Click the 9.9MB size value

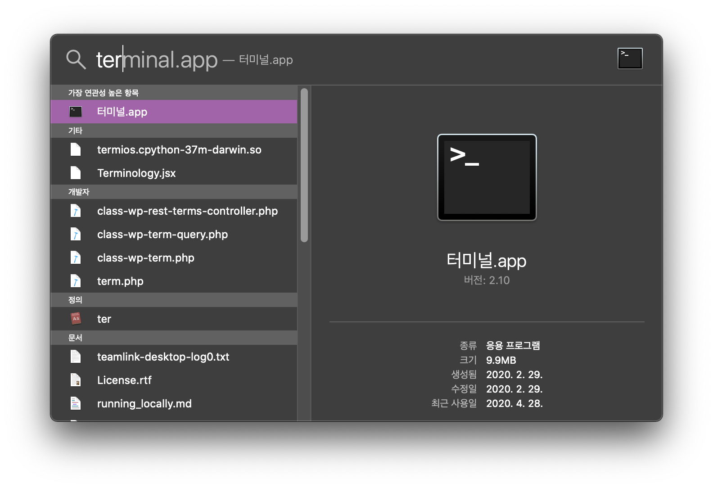pos(501,360)
